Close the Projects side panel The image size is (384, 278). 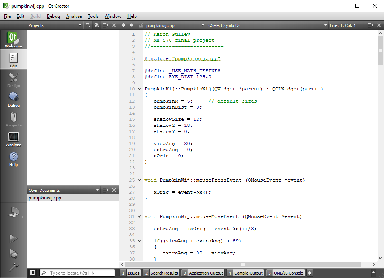pyautogui.click(x=114, y=25)
